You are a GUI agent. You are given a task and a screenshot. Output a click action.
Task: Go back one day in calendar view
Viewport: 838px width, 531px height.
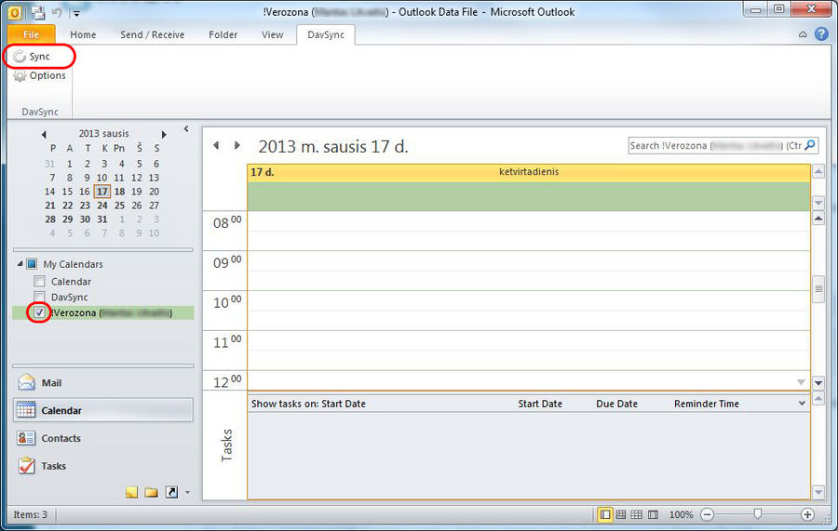point(216,145)
